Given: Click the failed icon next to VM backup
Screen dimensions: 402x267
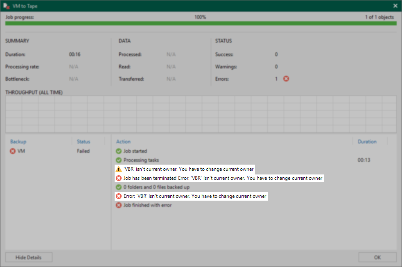Looking at the screenshot, I should (13, 151).
